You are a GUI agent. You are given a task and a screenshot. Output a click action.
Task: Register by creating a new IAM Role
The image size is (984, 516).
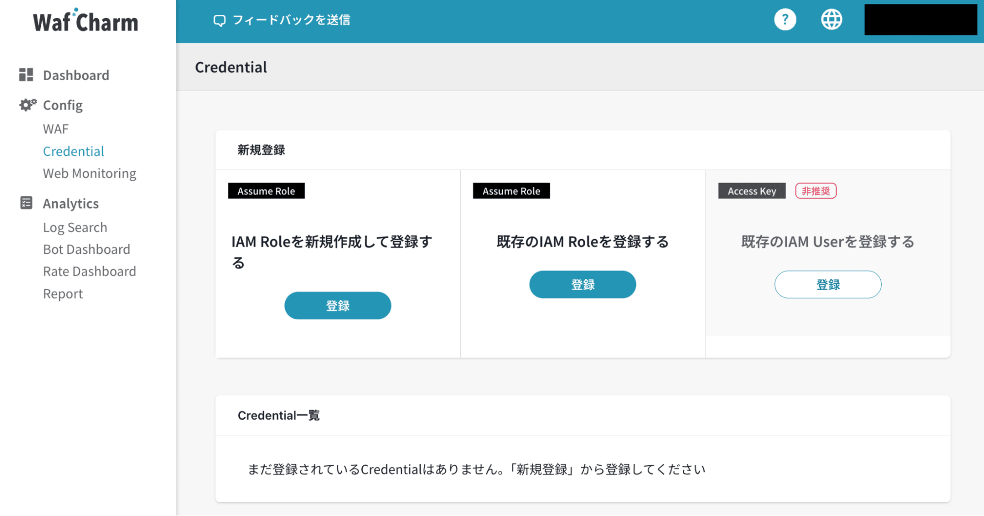pos(338,305)
